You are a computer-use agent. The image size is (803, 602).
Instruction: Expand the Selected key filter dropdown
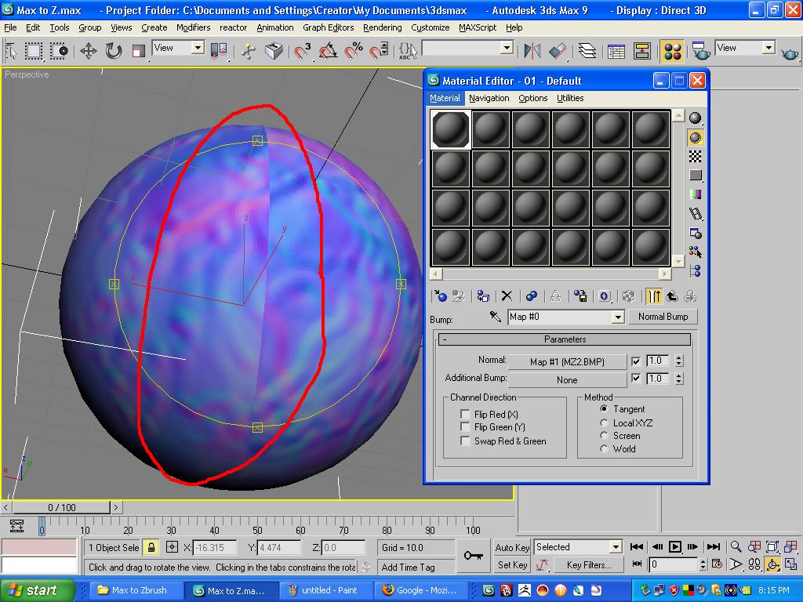[616, 547]
